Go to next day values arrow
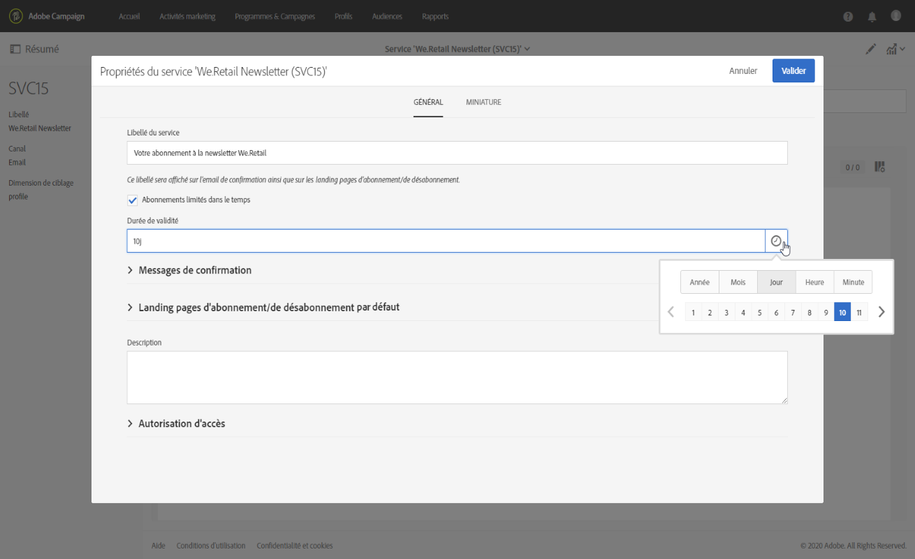The image size is (915, 559). click(881, 312)
